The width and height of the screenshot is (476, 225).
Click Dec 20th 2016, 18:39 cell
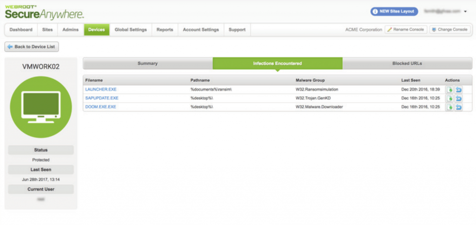tap(420, 90)
